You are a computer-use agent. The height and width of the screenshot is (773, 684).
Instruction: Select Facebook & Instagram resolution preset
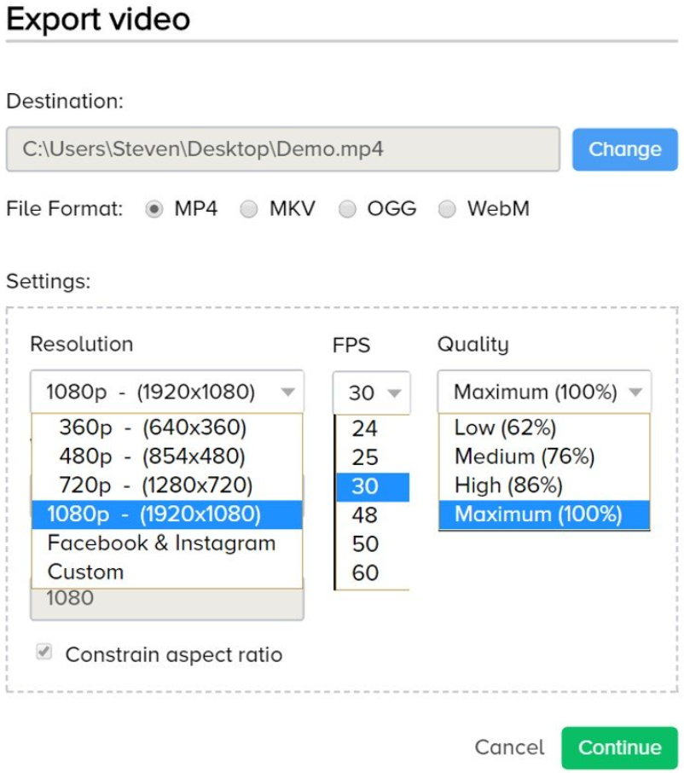pos(167,543)
